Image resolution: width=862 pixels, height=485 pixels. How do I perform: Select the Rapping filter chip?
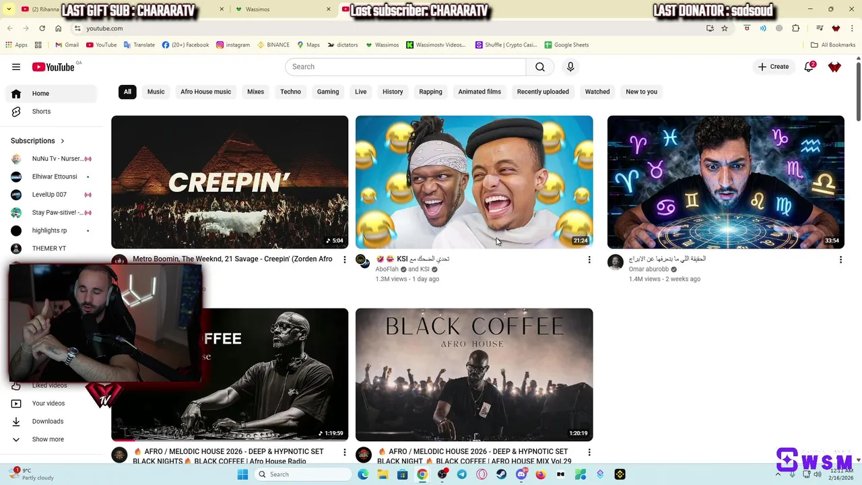tap(430, 92)
